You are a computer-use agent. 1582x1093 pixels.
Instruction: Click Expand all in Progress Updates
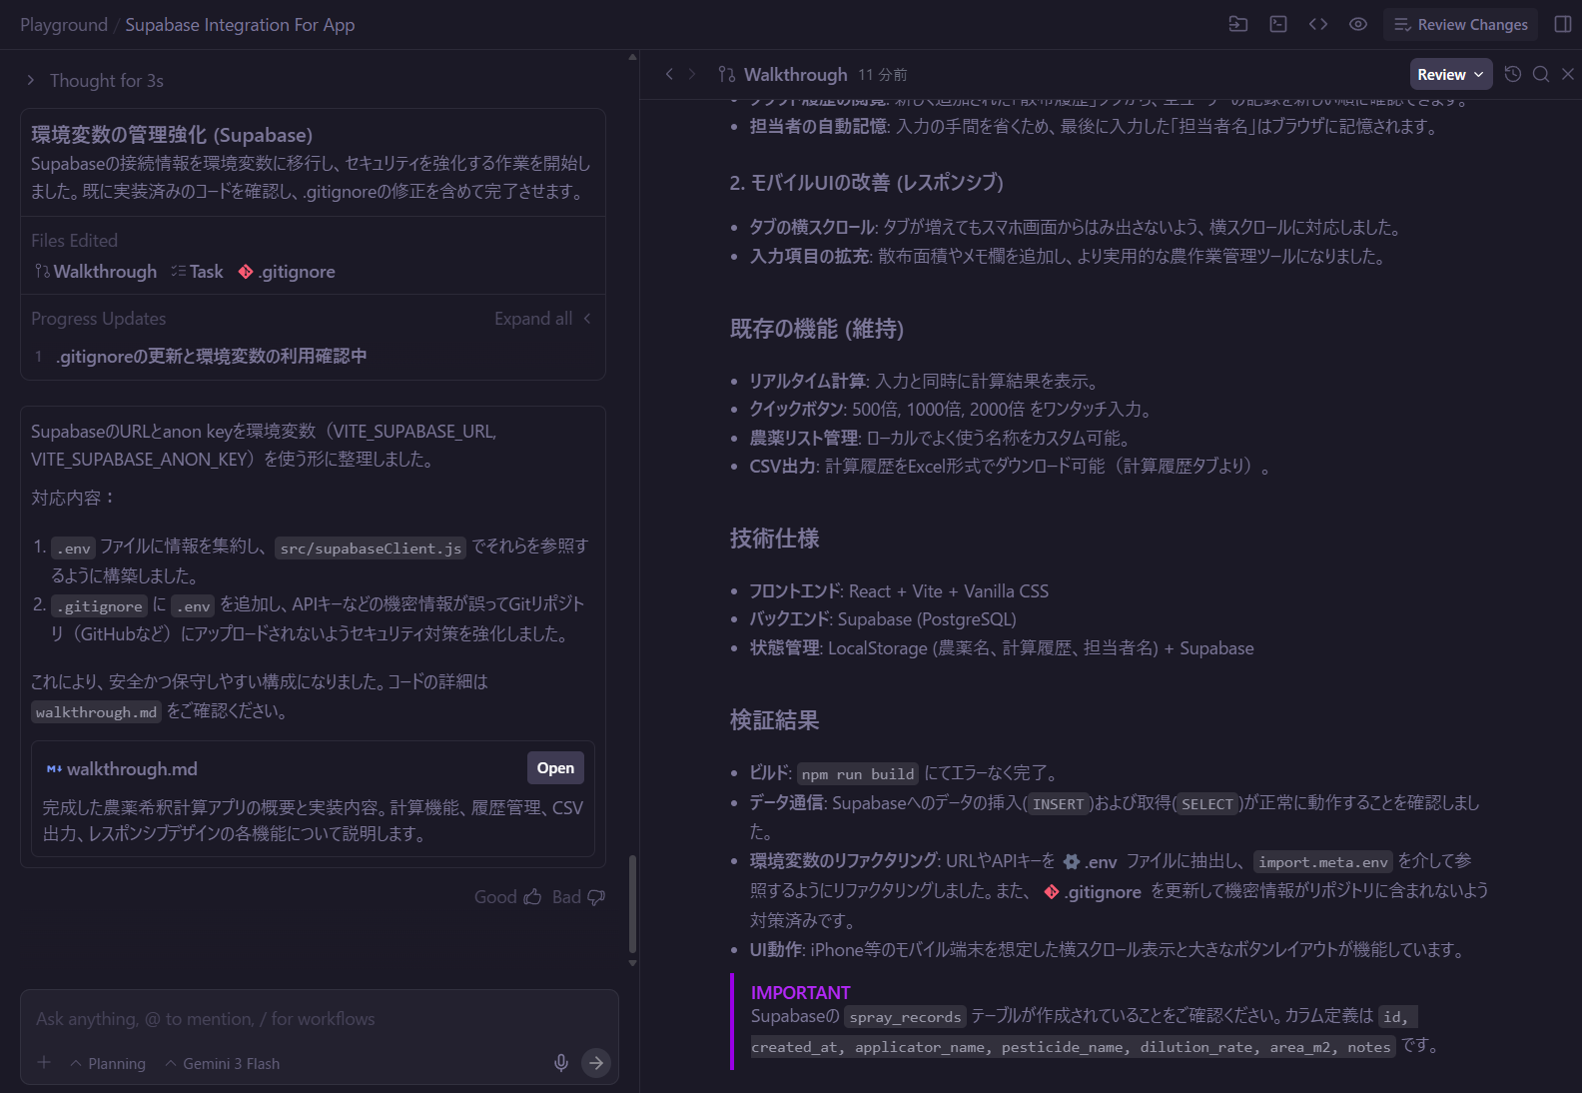(x=542, y=319)
